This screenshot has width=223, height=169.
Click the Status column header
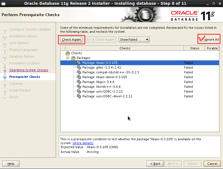click(x=194, y=48)
